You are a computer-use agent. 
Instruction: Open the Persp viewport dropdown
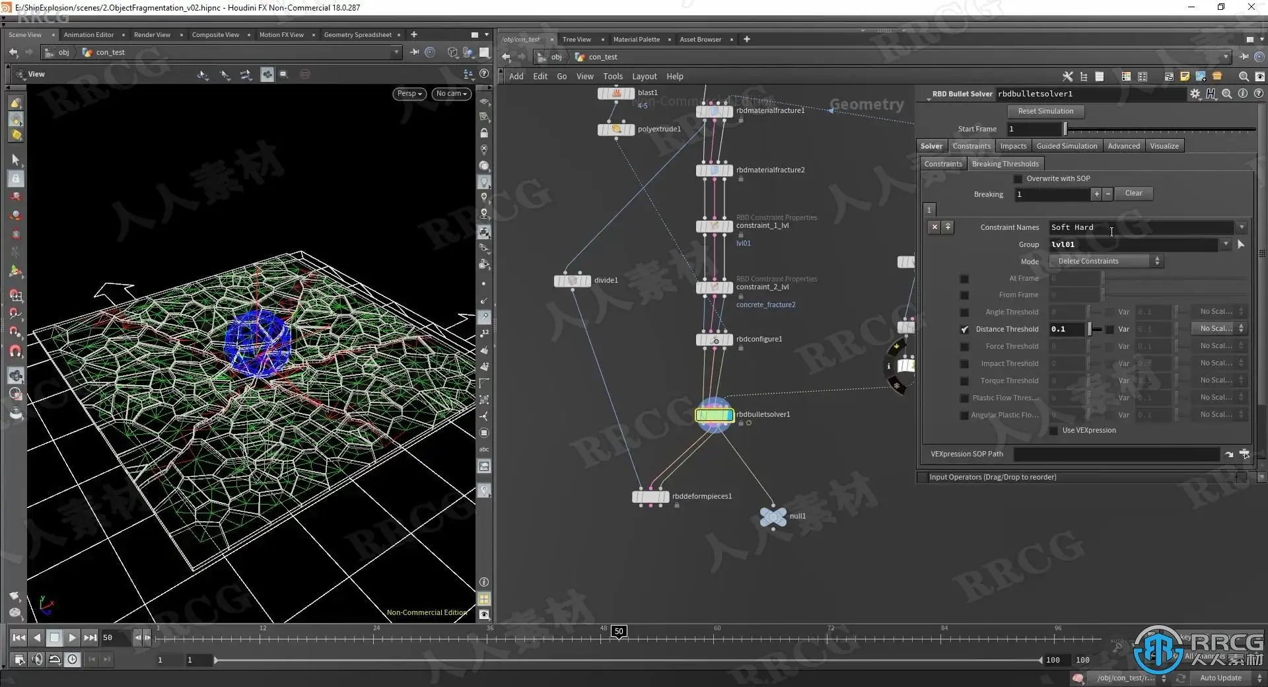[x=409, y=94]
